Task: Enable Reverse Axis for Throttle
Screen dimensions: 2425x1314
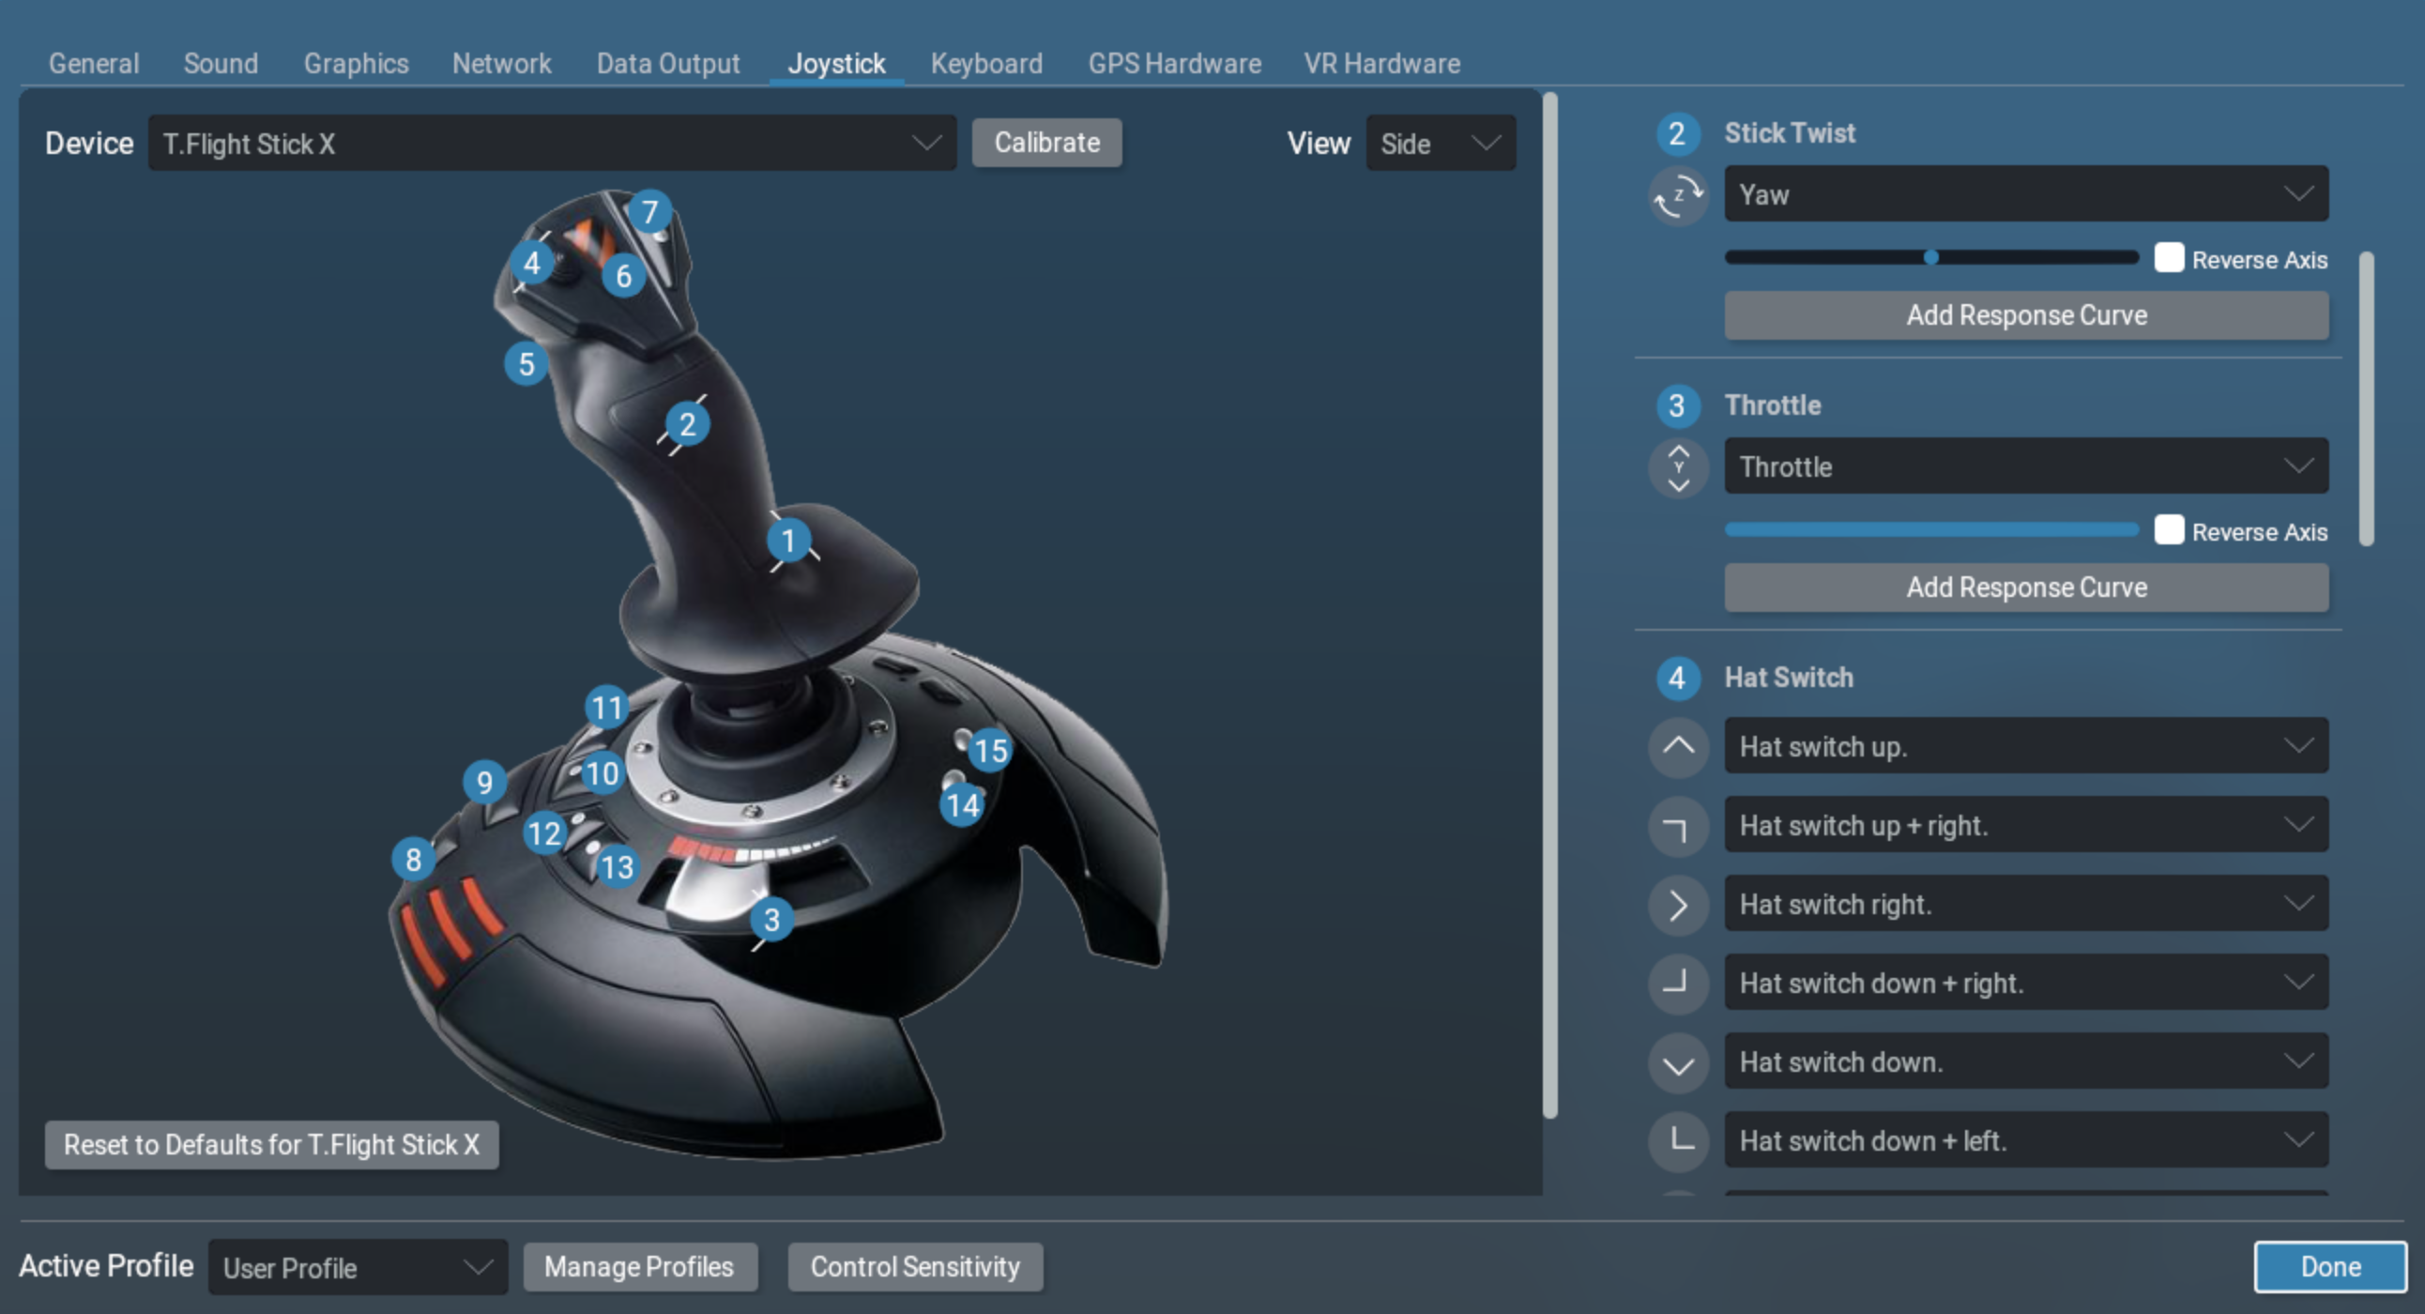Action: click(2171, 531)
